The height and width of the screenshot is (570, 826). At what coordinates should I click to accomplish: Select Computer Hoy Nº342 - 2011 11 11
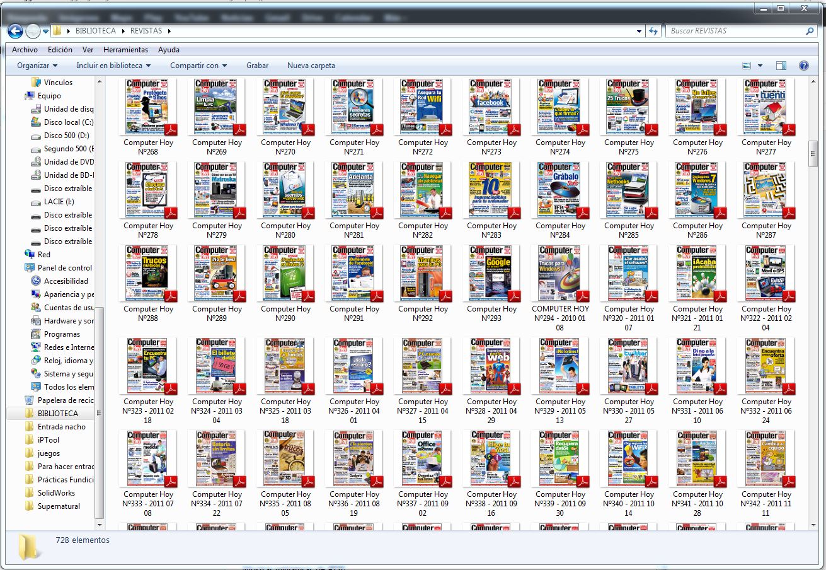(767, 474)
